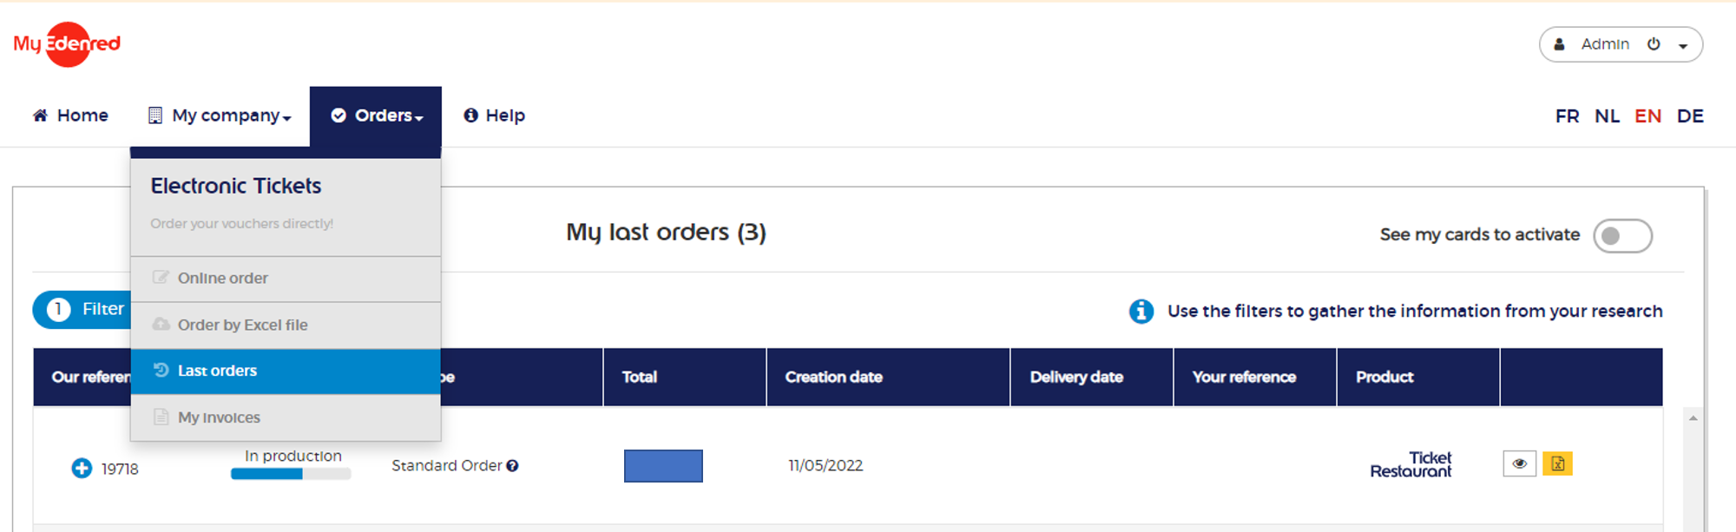Choose Order by Excel file option
Image resolution: width=1736 pixels, height=532 pixels.
point(242,325)
